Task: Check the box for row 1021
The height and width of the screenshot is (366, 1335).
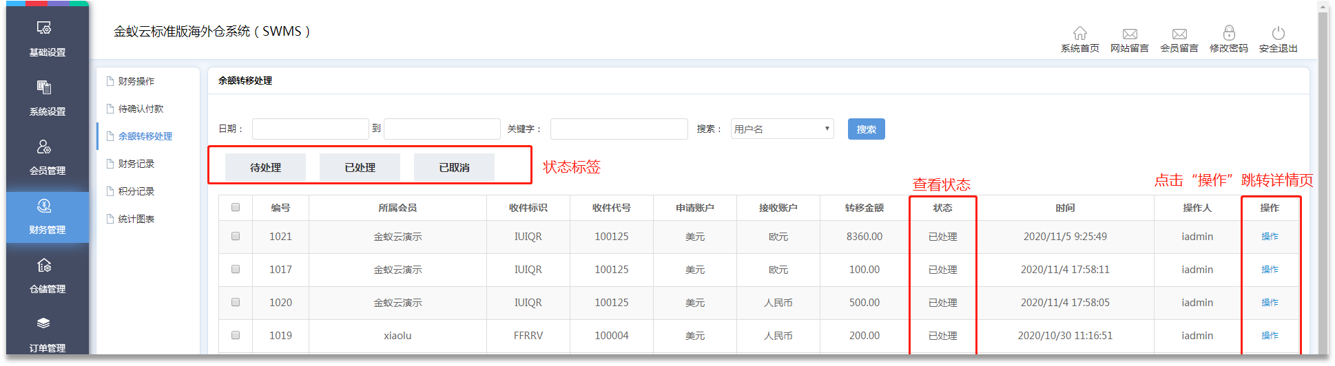Action: (236, 236)
